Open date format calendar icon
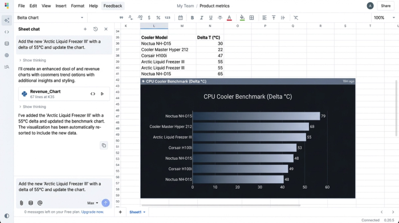399x223 pixels. click(x=181, y=18)
